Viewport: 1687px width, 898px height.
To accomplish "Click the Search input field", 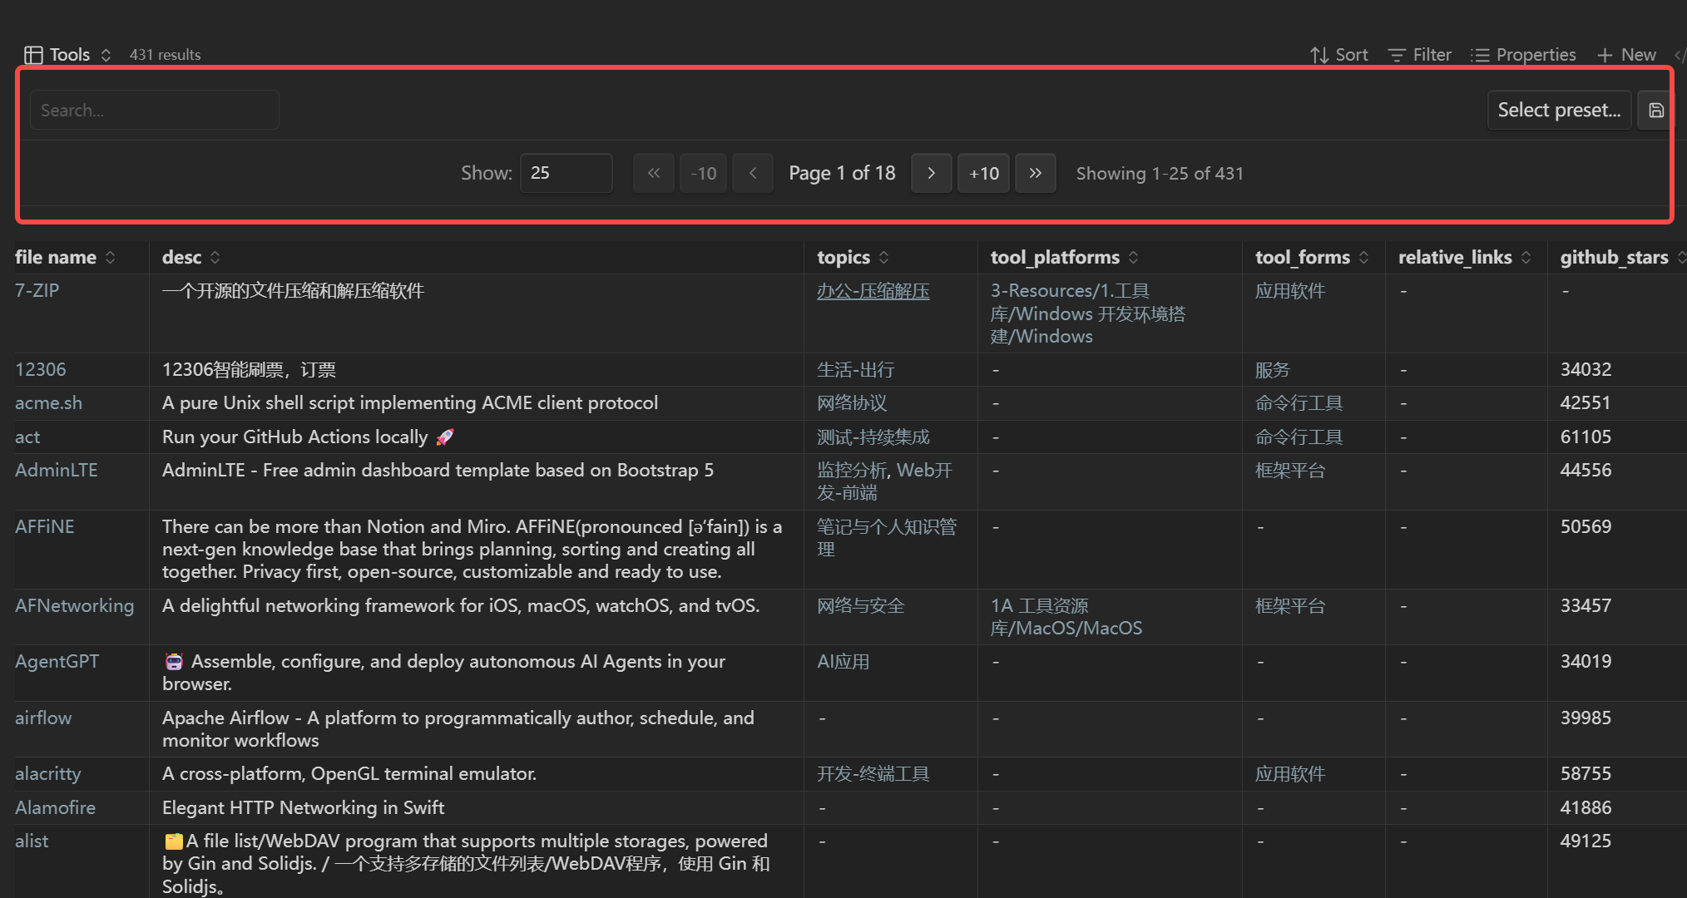I will (154, 110).
